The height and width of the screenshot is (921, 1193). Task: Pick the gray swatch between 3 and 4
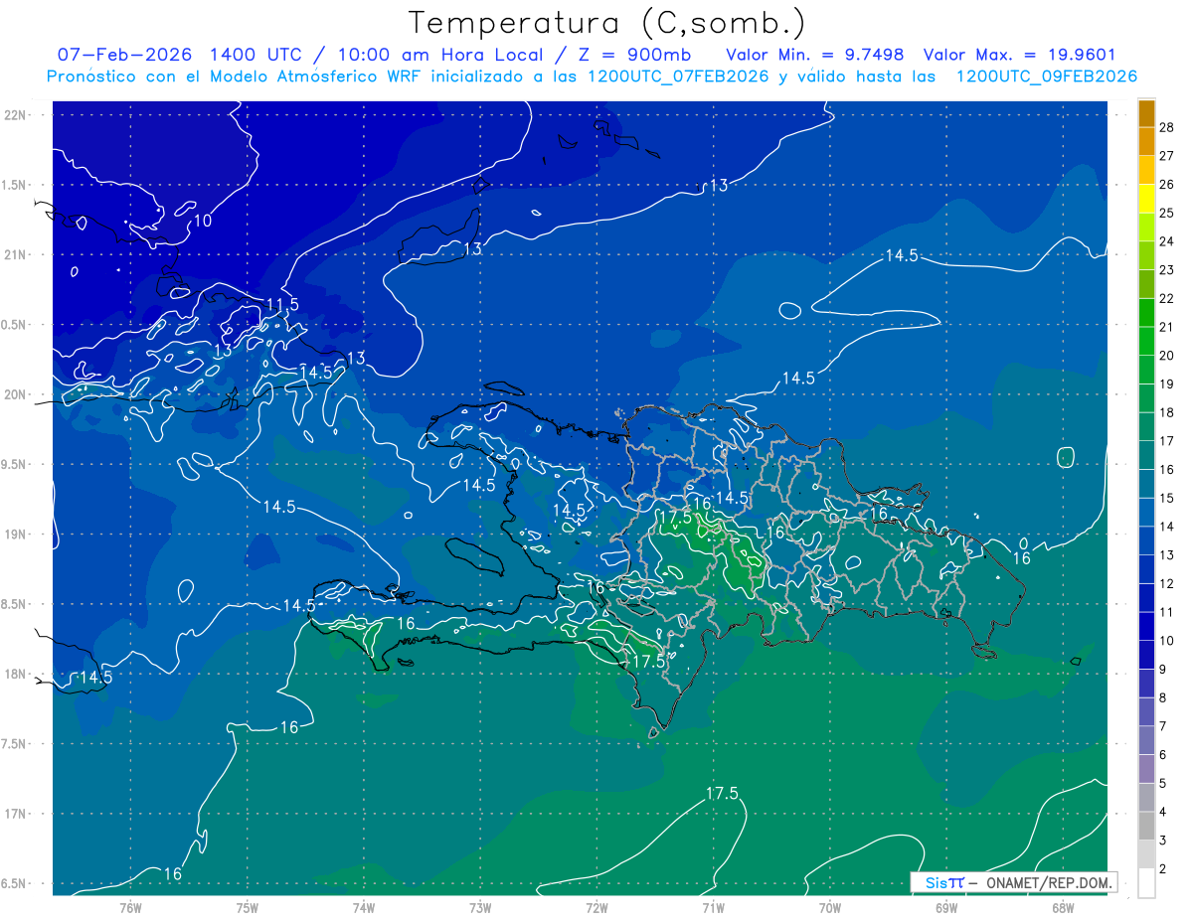pos(1146,826)
